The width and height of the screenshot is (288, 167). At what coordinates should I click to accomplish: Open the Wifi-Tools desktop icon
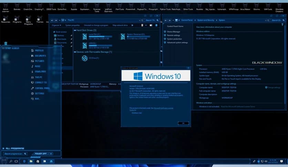(x=268, y=7)
